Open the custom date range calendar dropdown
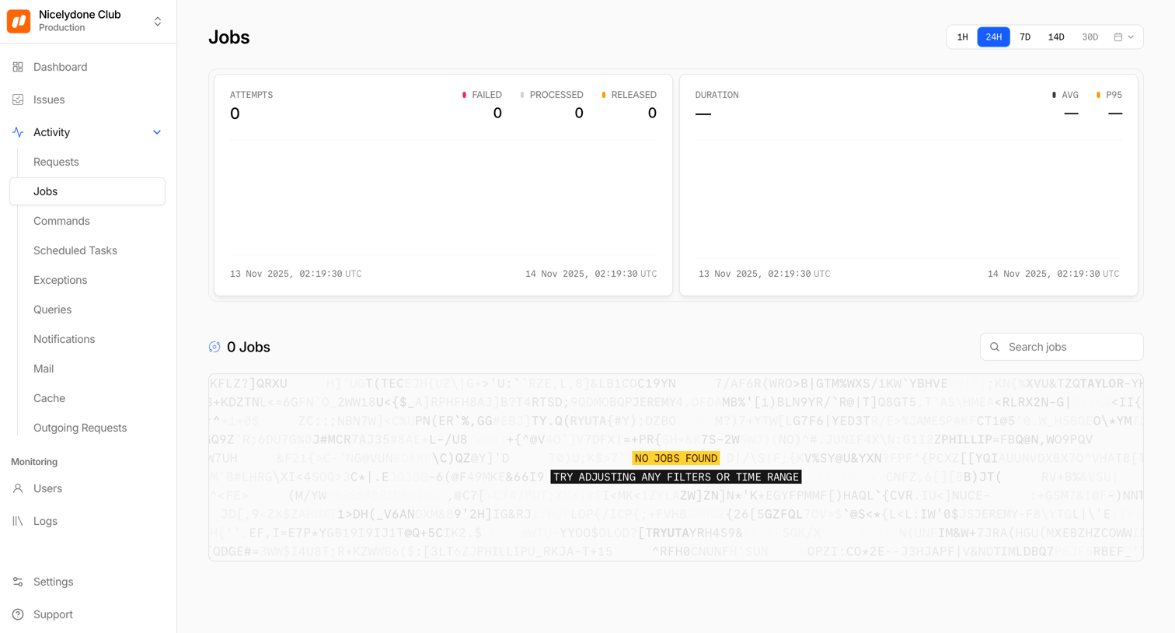Screen dimensions: 1175x633 1124,37
